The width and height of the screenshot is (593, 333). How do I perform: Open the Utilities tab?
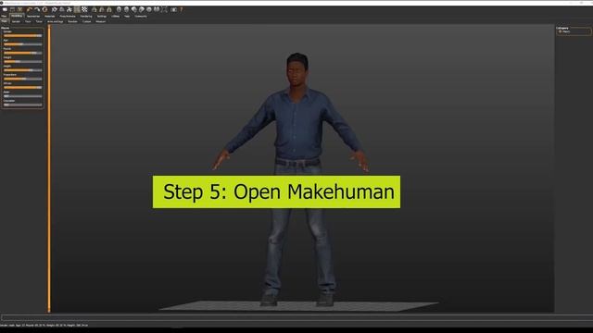click(x=115, y=17)
